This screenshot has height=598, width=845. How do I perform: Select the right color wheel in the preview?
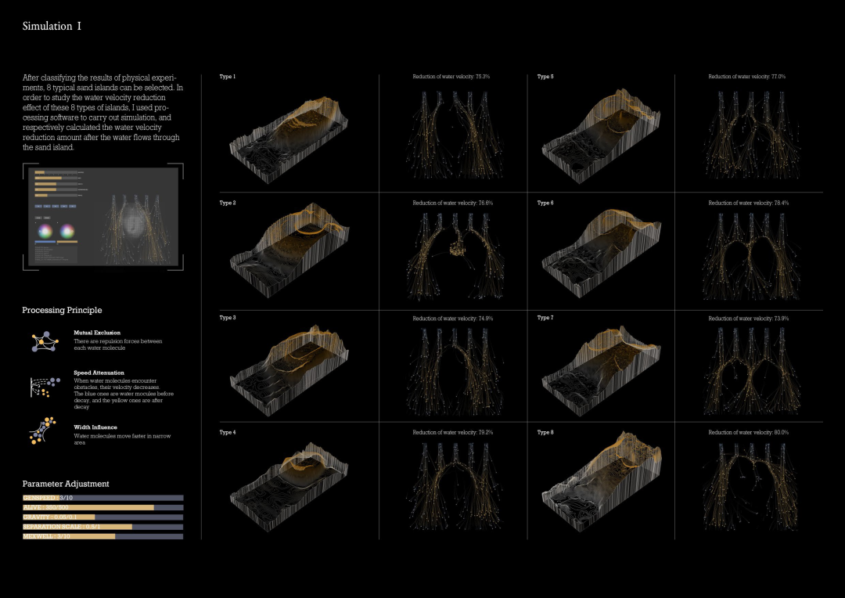point(67,231)
